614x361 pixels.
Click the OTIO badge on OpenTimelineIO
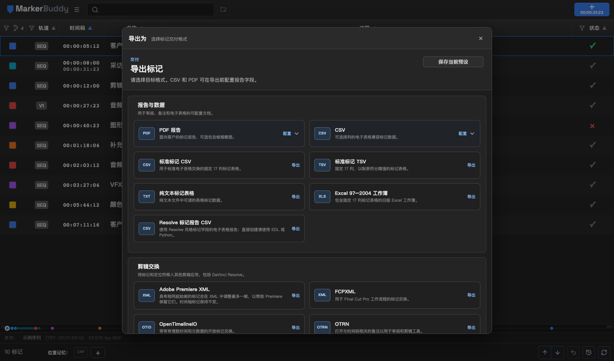click(x=147, y=328)
